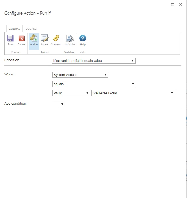Select the Action settings icon
This screenshot has width=187, height=198.
(34, 38)
